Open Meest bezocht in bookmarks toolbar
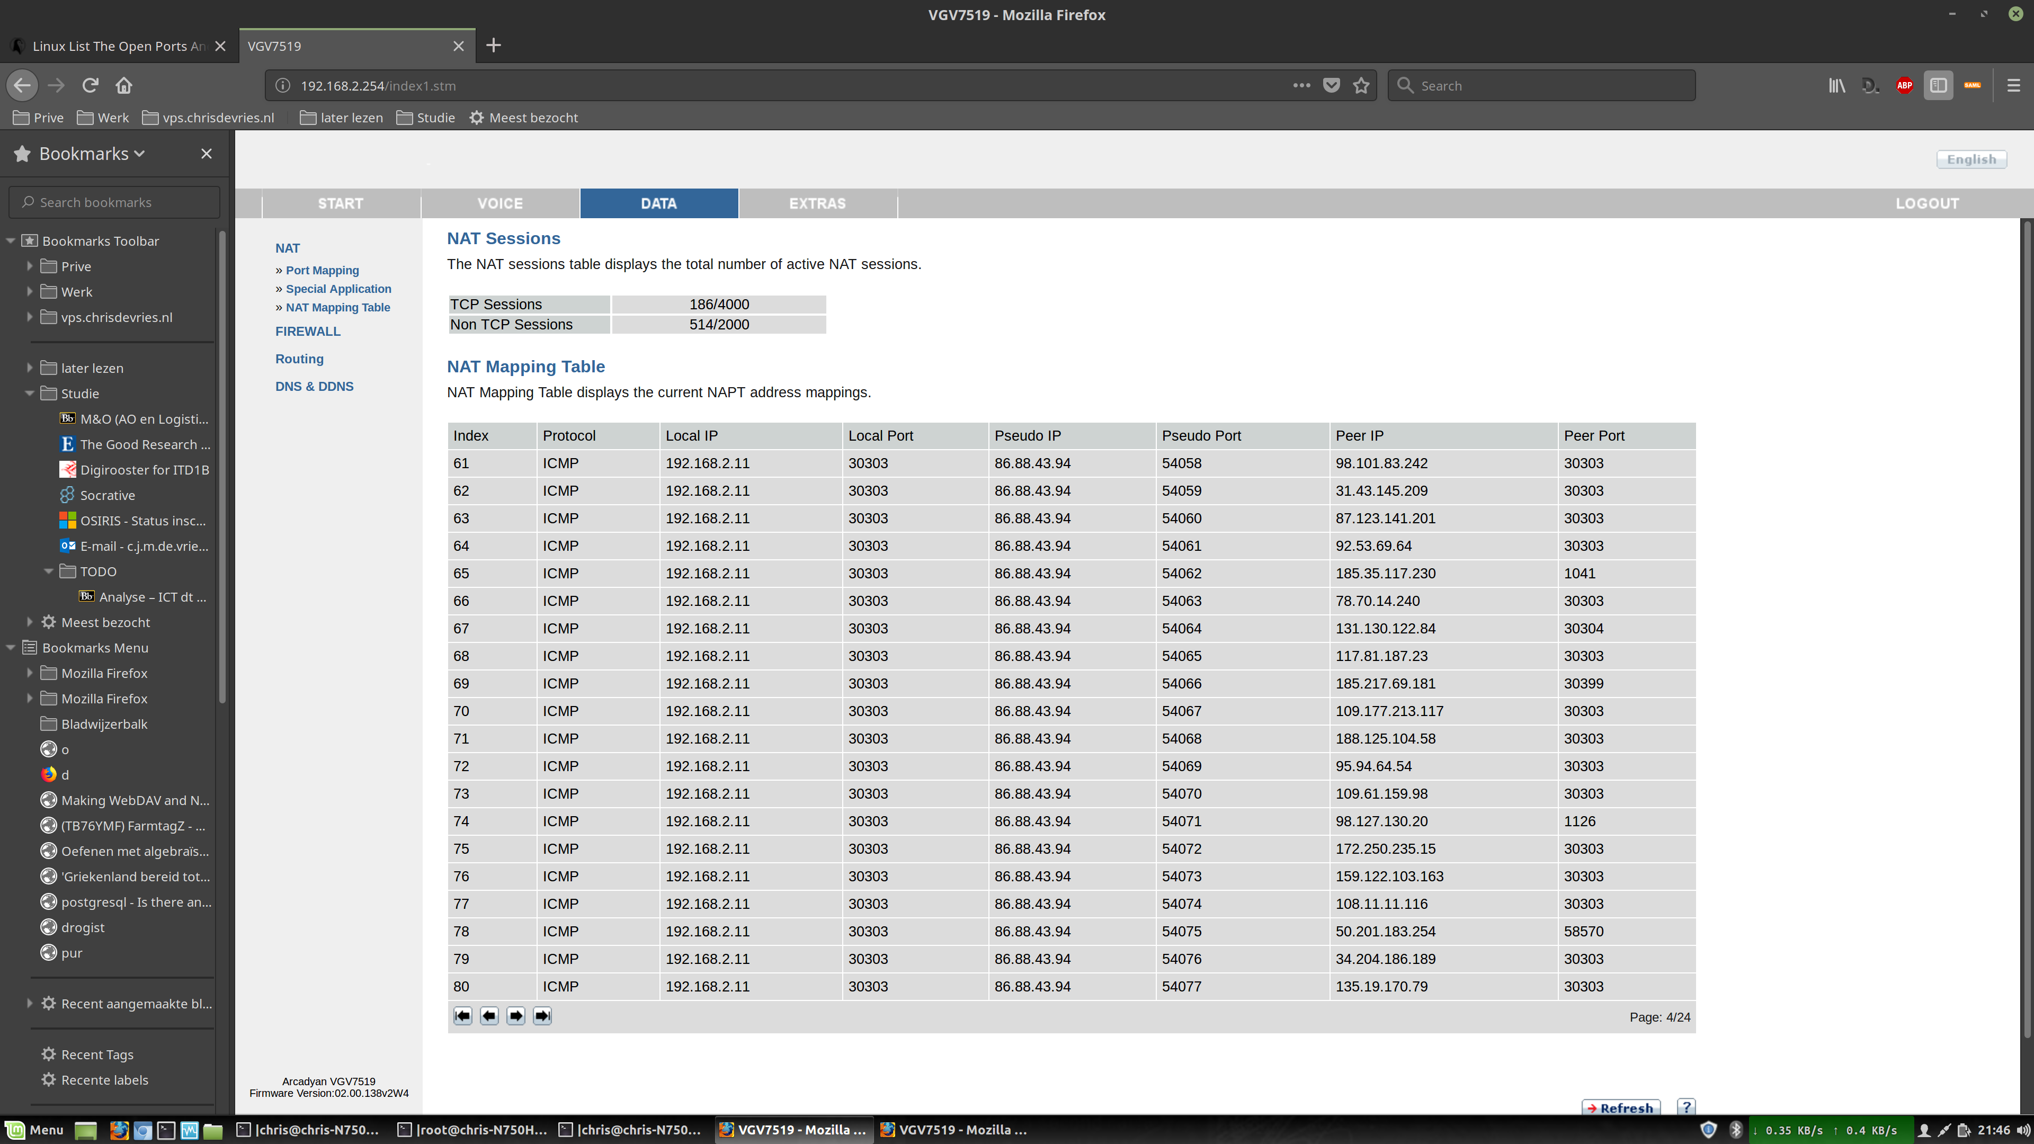 pyautogui.click(x=523, y=118)
